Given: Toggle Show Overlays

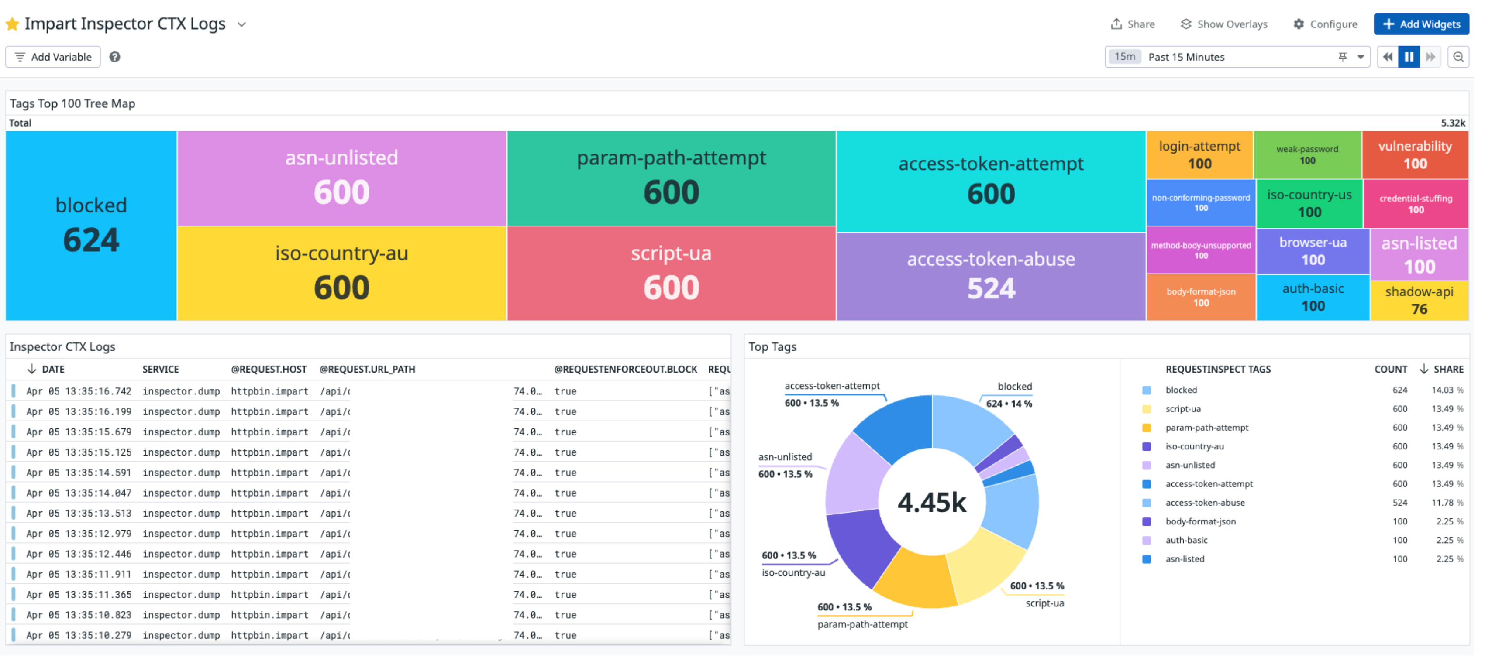Looking at the screenshot, I should point(1224,24).
